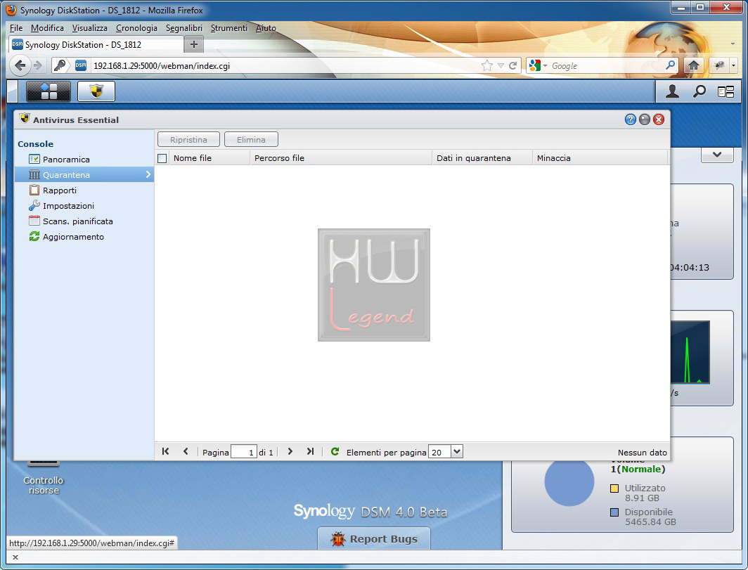Click the Google search box
748x570 pixels.
click(607, 66)
